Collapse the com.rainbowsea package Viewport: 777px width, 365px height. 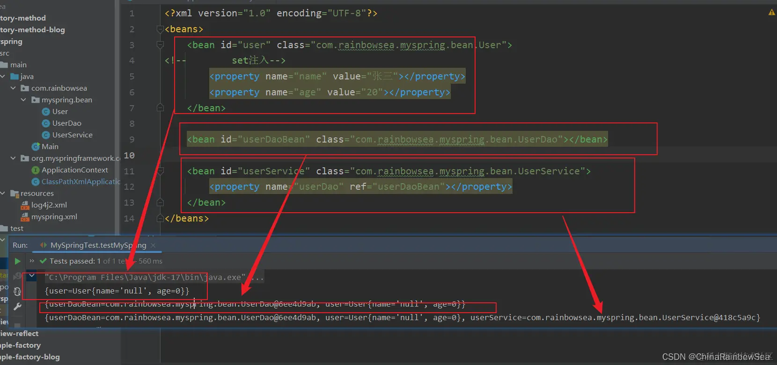point(13,88)
